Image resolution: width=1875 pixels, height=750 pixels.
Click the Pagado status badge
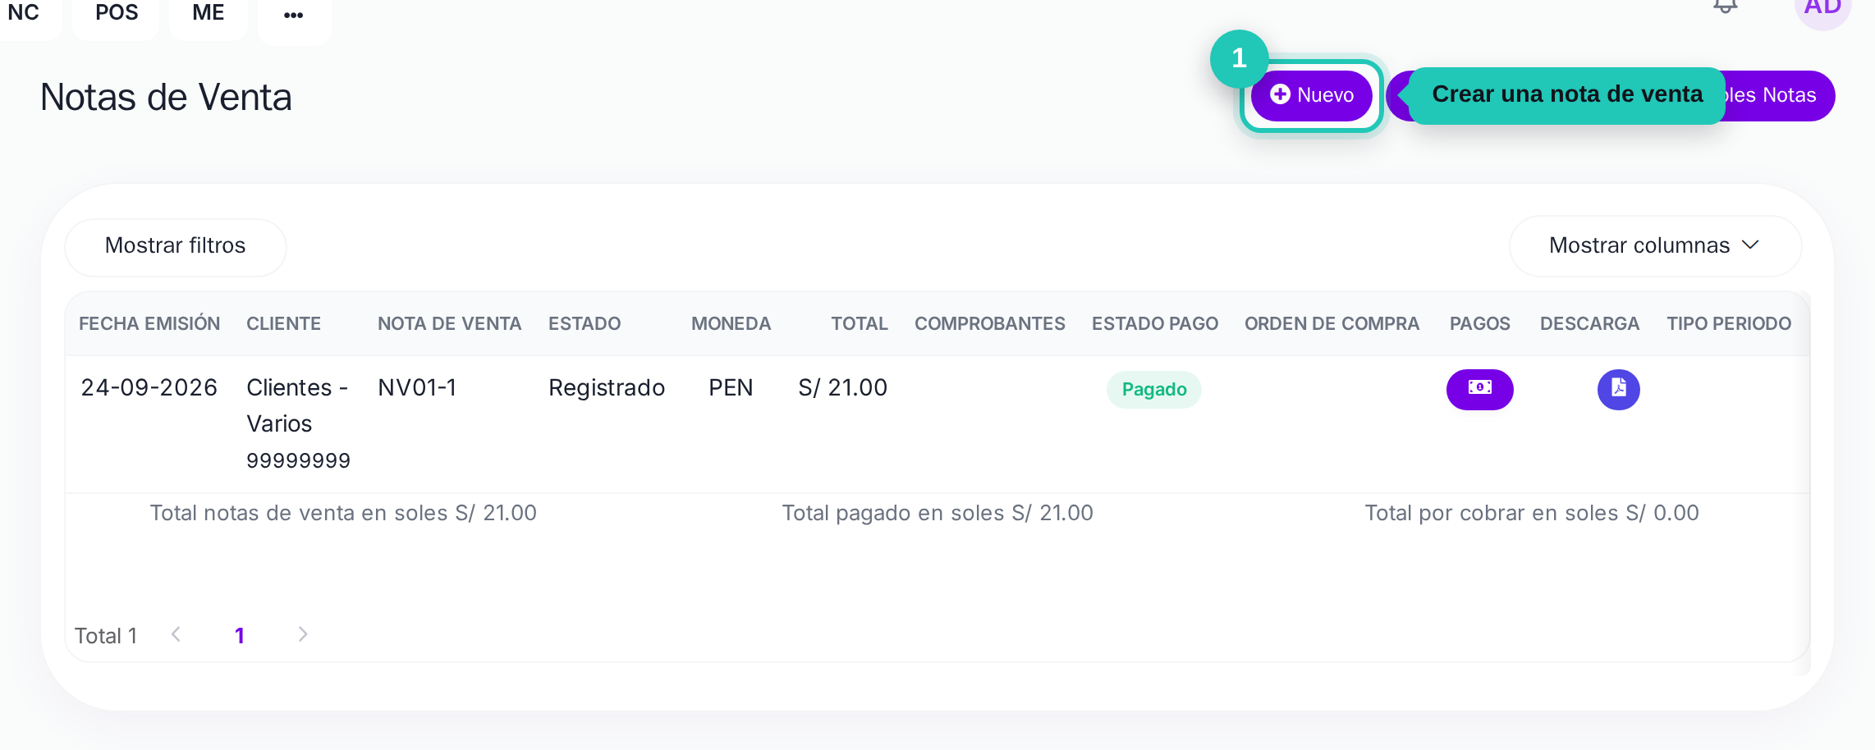(1154, 390)
